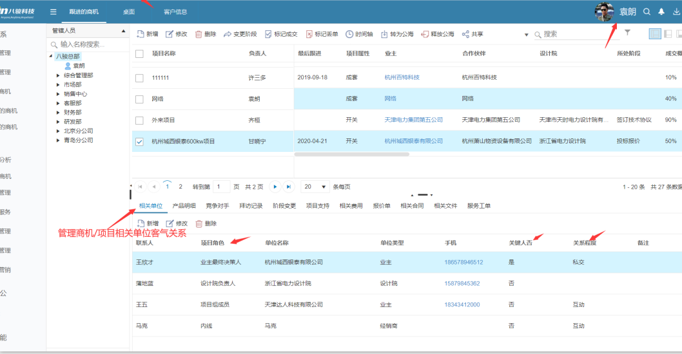Click the hamburger menu icon in header

(x=53, y=12)
